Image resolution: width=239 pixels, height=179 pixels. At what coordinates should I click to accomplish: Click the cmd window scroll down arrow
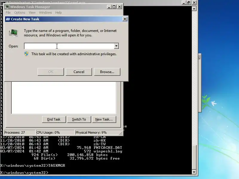[194, 172]
